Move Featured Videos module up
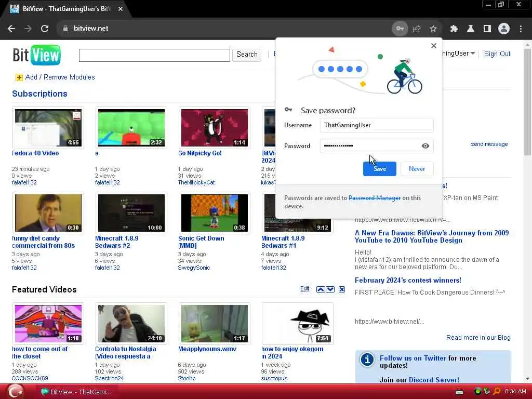Viewport: 532px width, 399px height. click(320, 289)
